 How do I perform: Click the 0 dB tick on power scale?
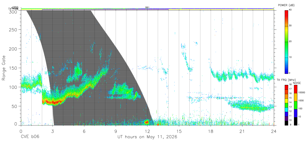coord(289,73)
